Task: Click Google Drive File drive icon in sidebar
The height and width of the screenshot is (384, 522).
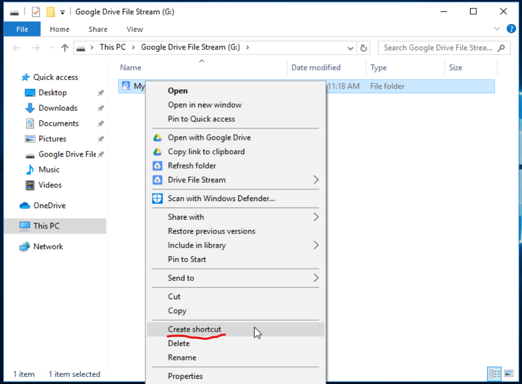Action: click(30, 156)
